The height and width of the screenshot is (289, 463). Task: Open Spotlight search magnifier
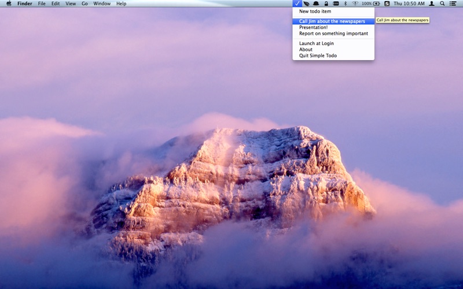[442, 3]
